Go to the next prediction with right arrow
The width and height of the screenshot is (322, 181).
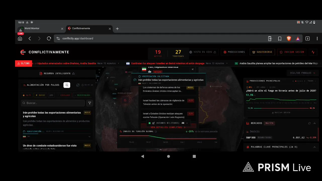pos(305,81)
